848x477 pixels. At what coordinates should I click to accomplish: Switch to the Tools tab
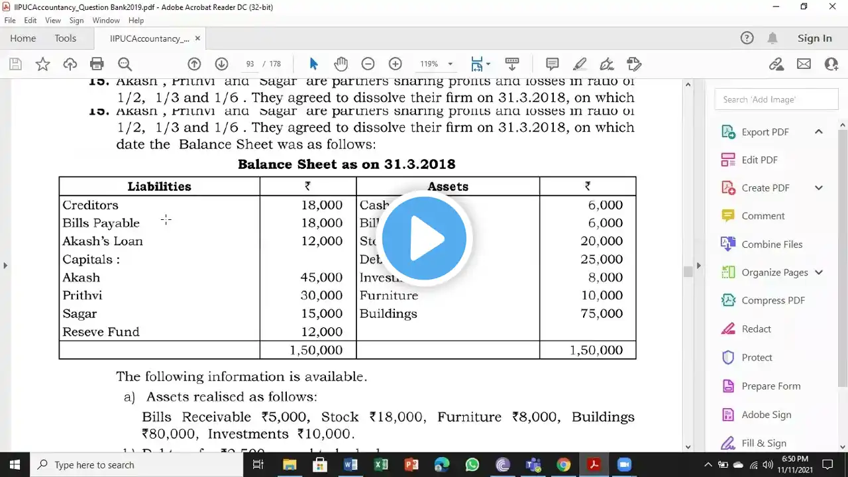[x=66, y=38]
